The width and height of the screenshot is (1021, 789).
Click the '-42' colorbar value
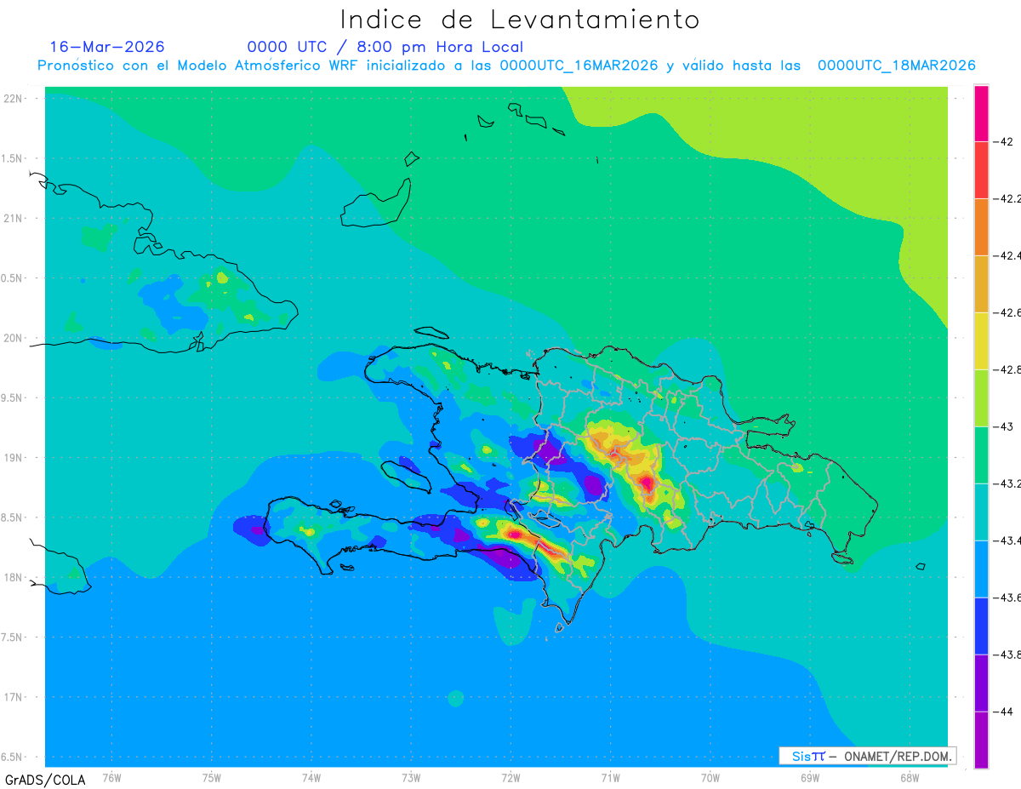(1005, 141)
